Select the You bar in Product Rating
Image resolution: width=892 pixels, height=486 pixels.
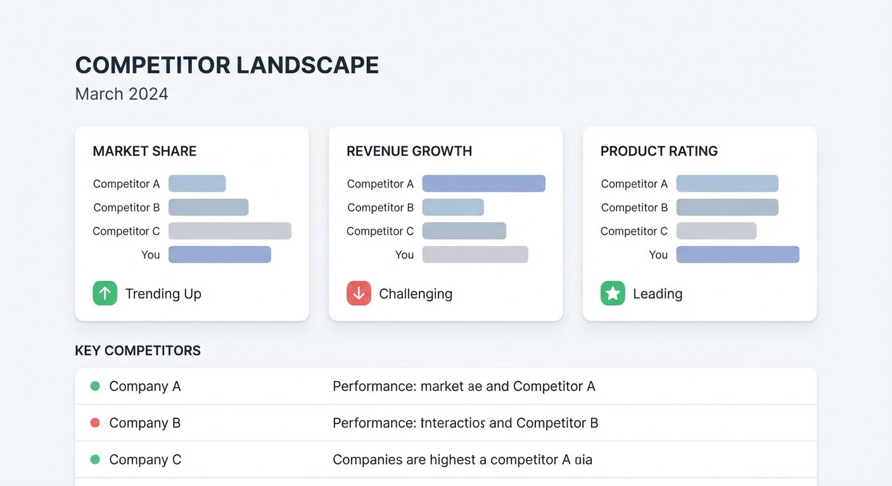(737, 254)
